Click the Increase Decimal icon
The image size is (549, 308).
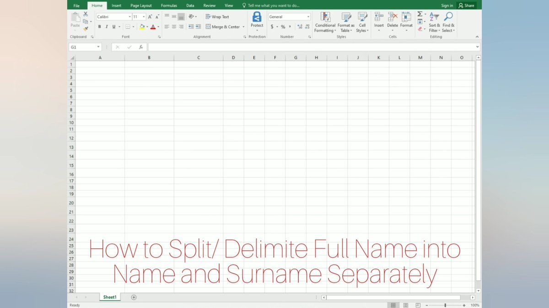coord(300,27)
